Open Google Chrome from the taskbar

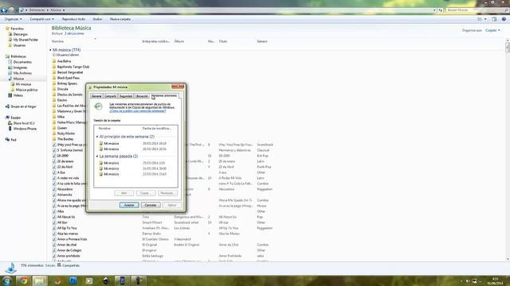click(24, 280)
